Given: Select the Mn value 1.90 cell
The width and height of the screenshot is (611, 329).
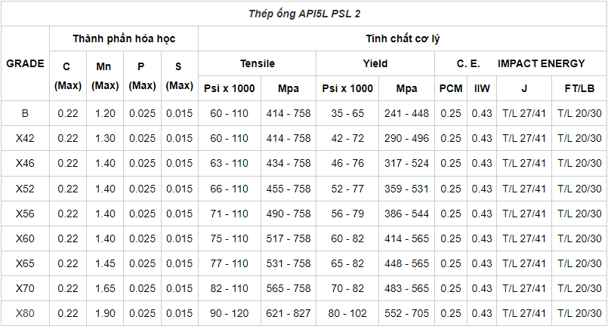Looking at the screenshot, I should pos(105,313).
